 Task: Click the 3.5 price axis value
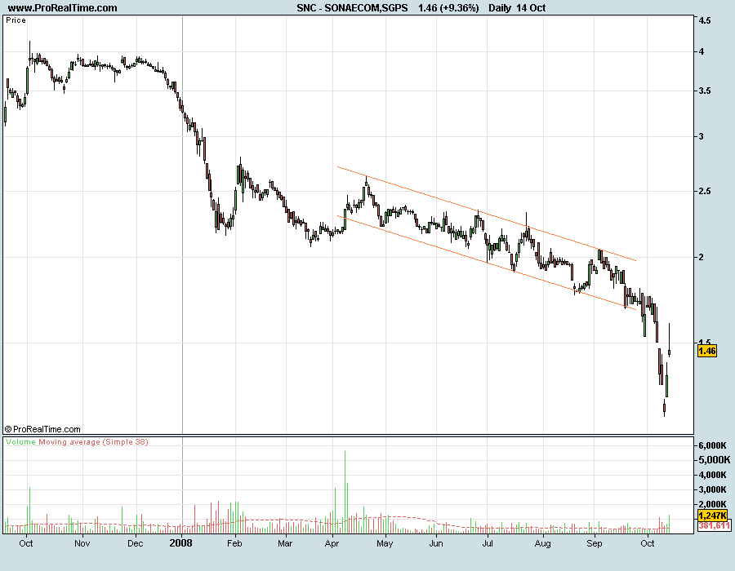(x=705, y=91)
